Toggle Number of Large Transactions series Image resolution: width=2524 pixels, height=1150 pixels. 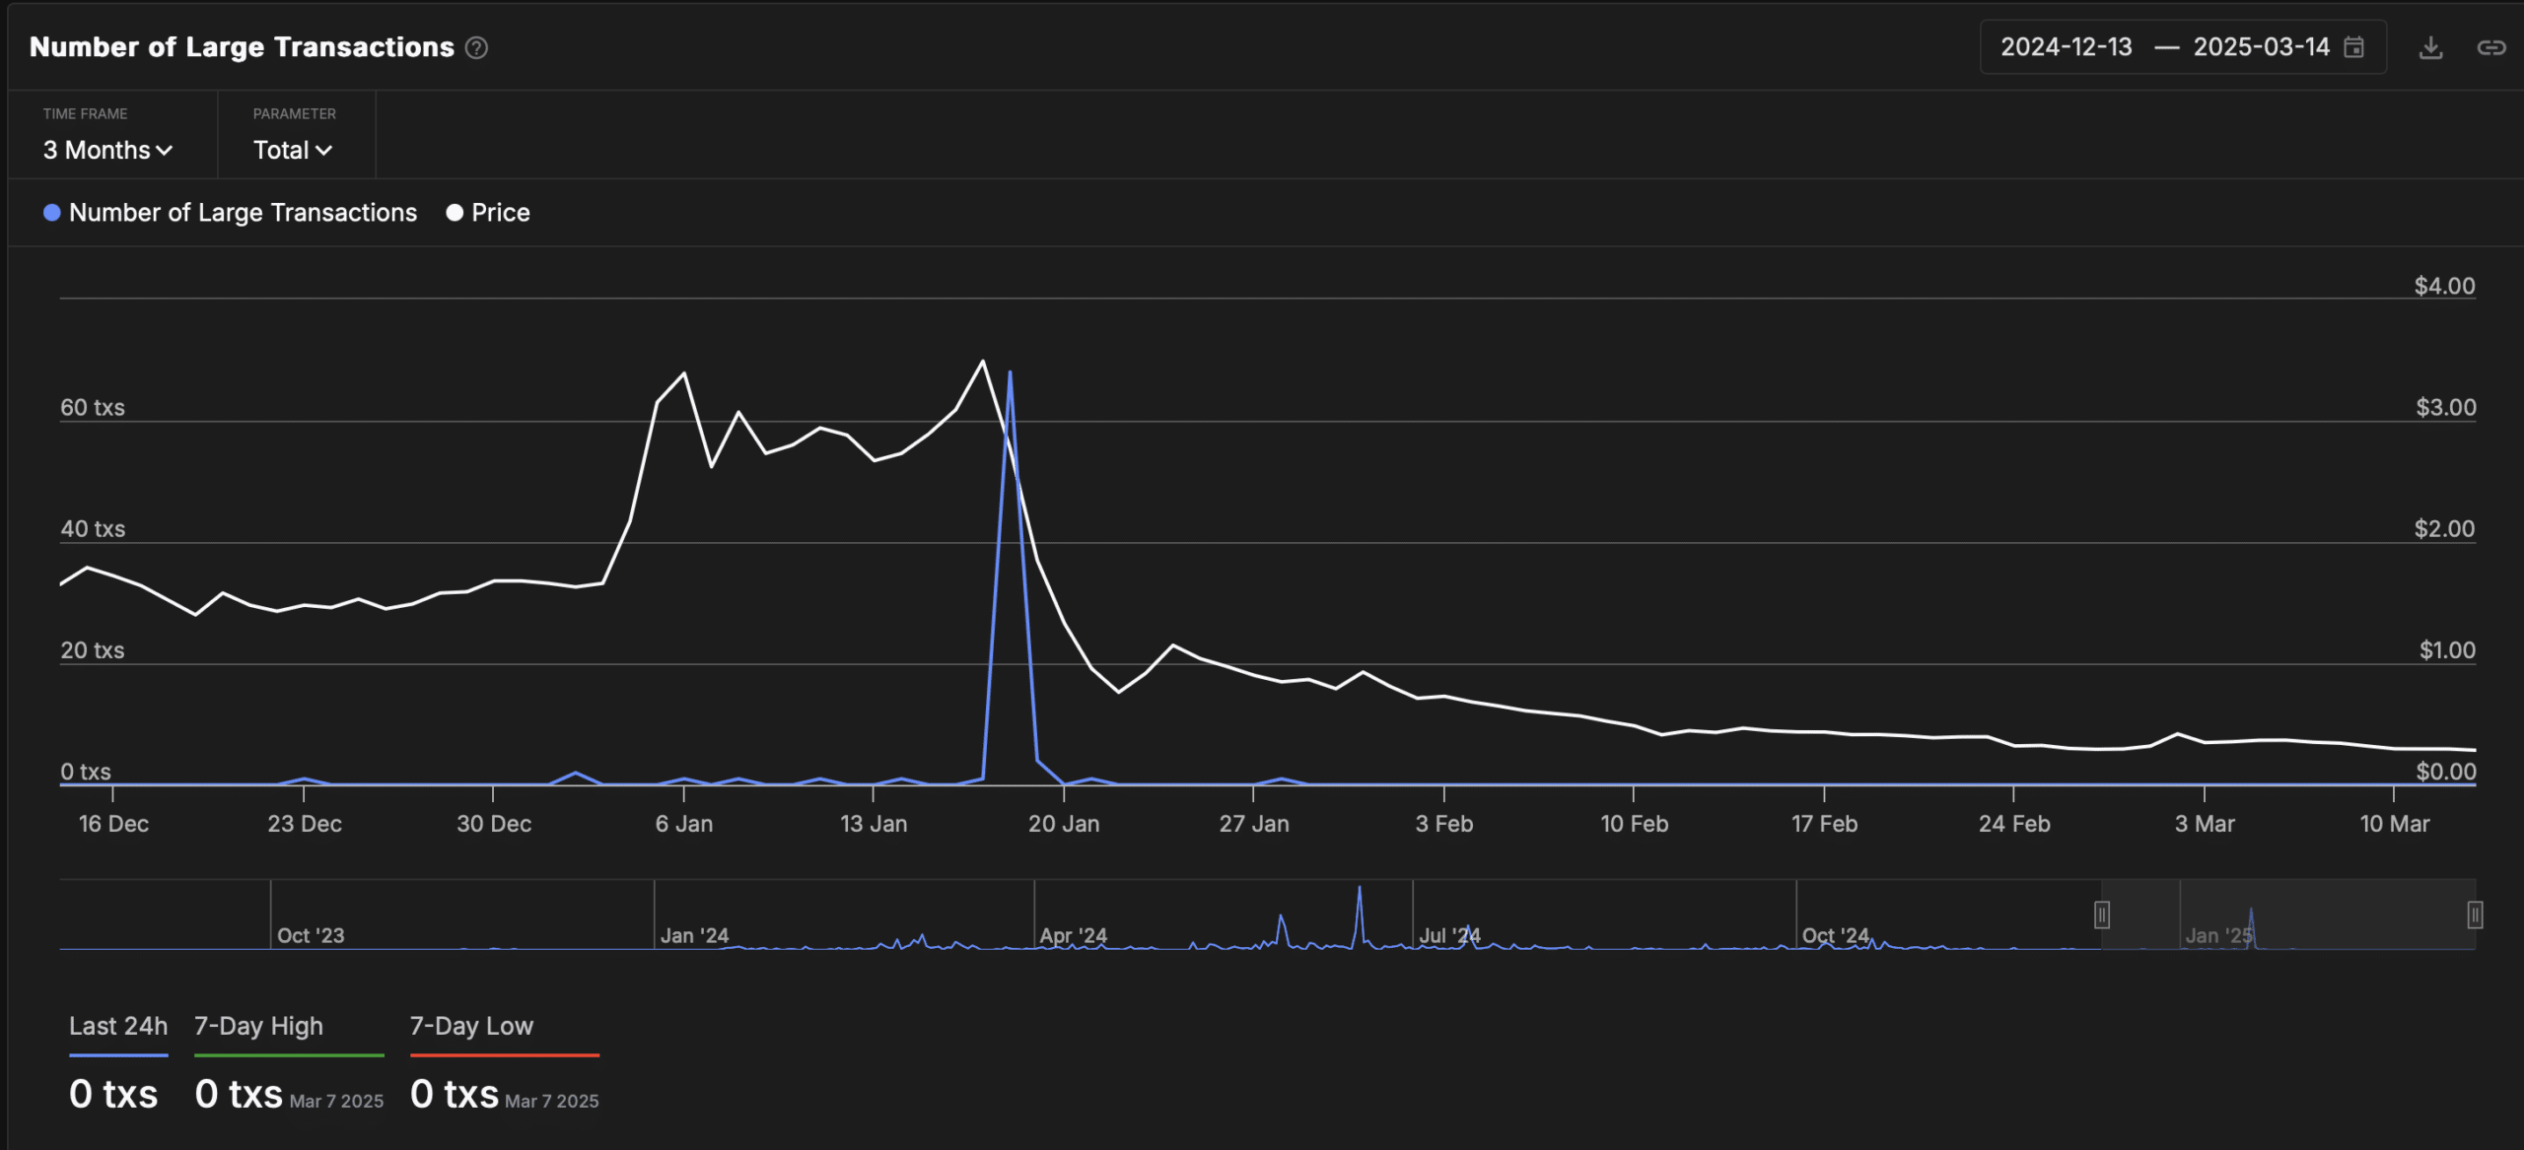[x=231, y=212]
